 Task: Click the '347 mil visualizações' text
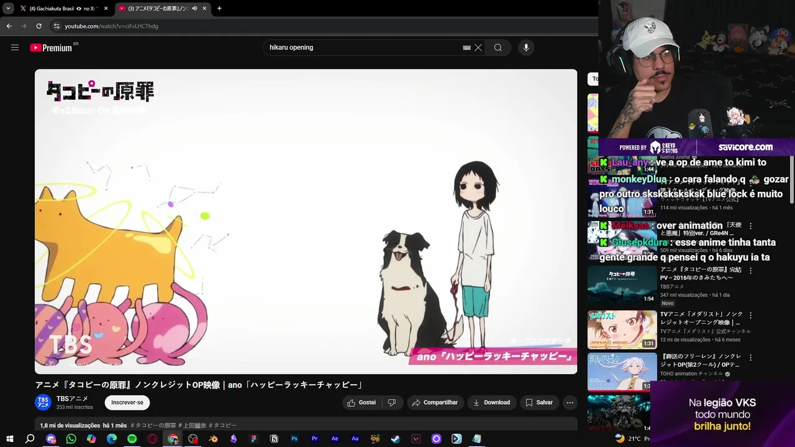pyautogui.click(x=684, y=295)
